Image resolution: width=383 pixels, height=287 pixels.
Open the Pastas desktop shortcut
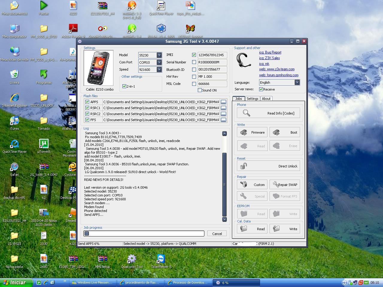click(x=44, y=8)
